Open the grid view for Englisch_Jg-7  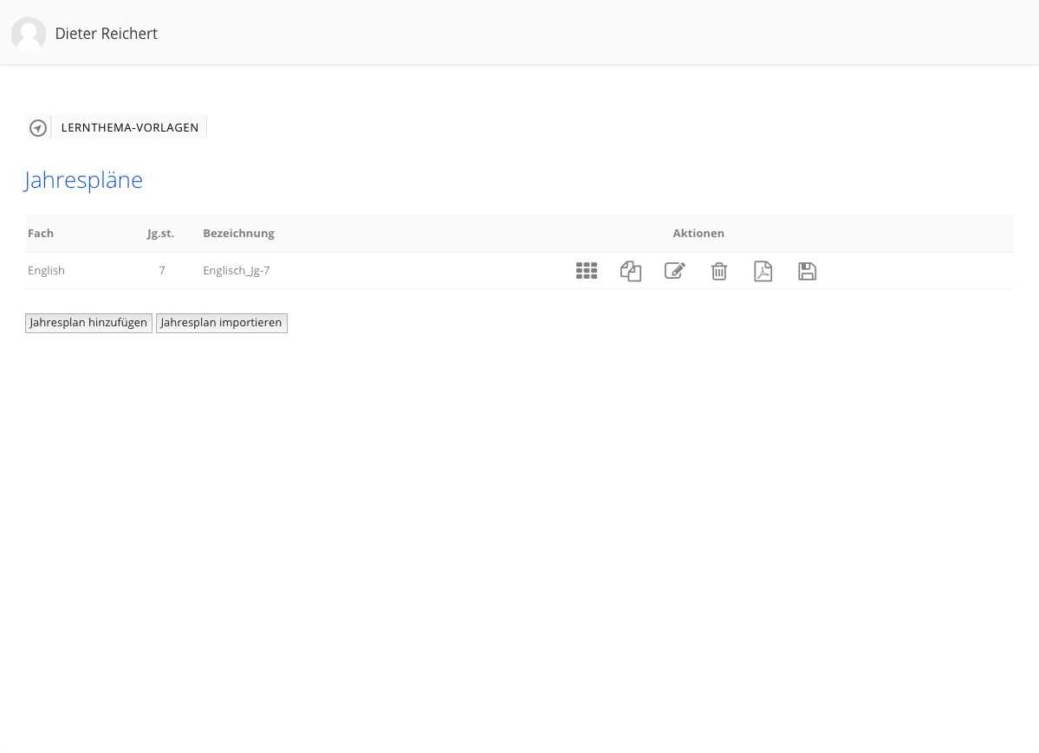coord(587,271)
